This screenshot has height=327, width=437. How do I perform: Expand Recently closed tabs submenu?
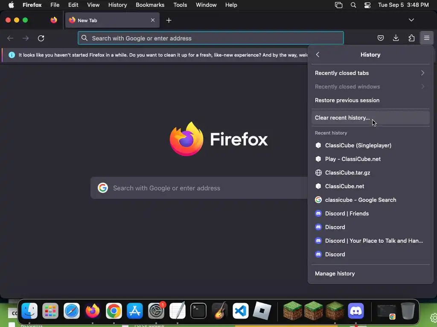(x=370, y=73)
